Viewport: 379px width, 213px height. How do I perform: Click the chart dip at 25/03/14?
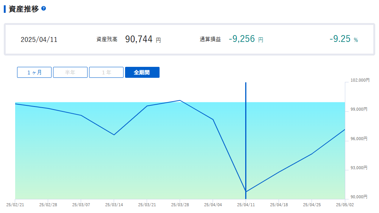114,135
